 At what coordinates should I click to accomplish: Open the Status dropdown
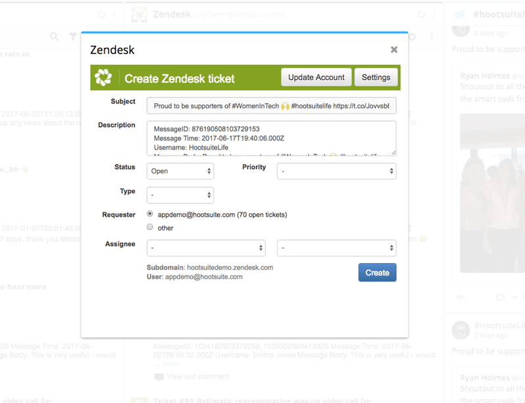(x=180, y=171)
